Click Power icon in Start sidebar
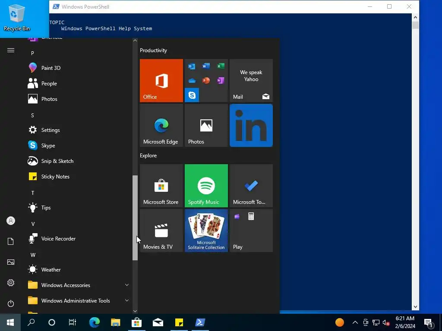The width and height of the screenshot is (442, 331). [11, 303]
